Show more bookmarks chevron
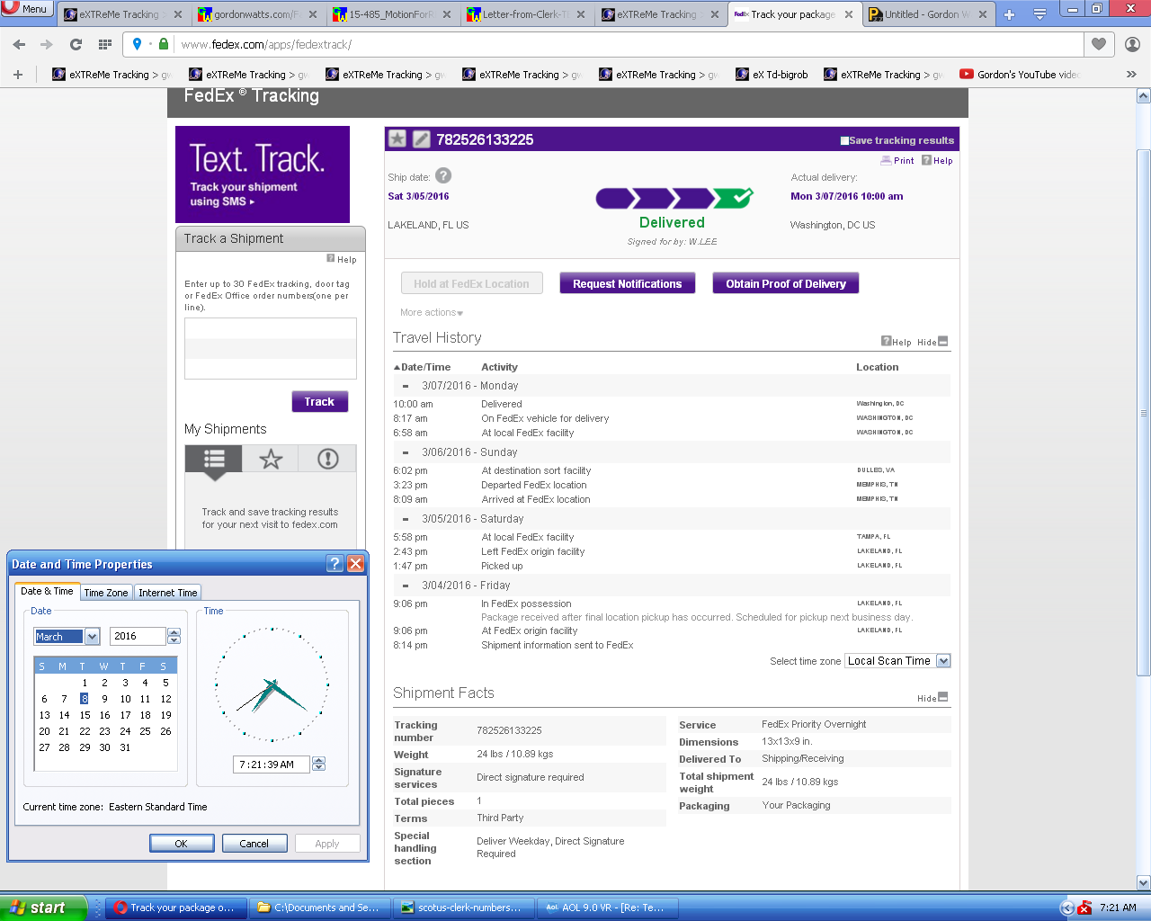Viewport: 1151px width, 921px height. [1131, 75]
